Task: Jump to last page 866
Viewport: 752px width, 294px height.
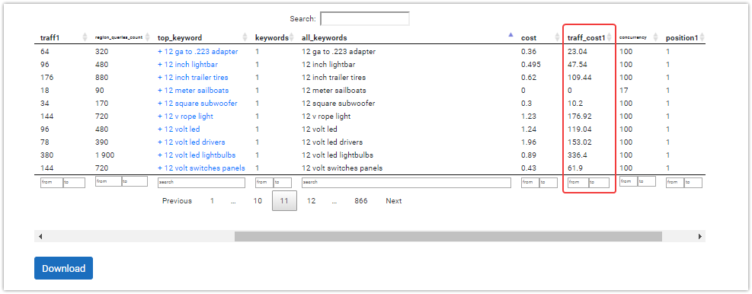Action: pos(361,201)
